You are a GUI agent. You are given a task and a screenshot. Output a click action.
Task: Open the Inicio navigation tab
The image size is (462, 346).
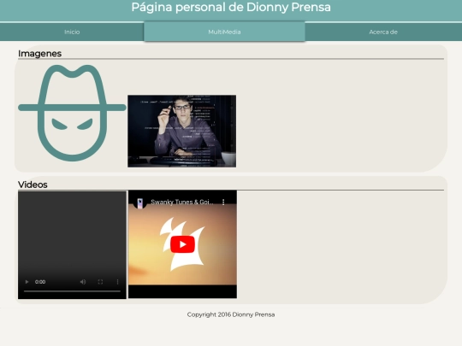72,32
